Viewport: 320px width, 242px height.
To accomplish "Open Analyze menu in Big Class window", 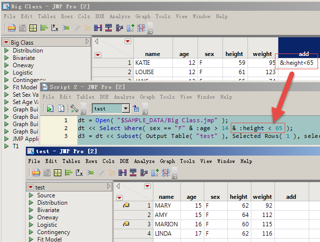I will click(119, 16).
